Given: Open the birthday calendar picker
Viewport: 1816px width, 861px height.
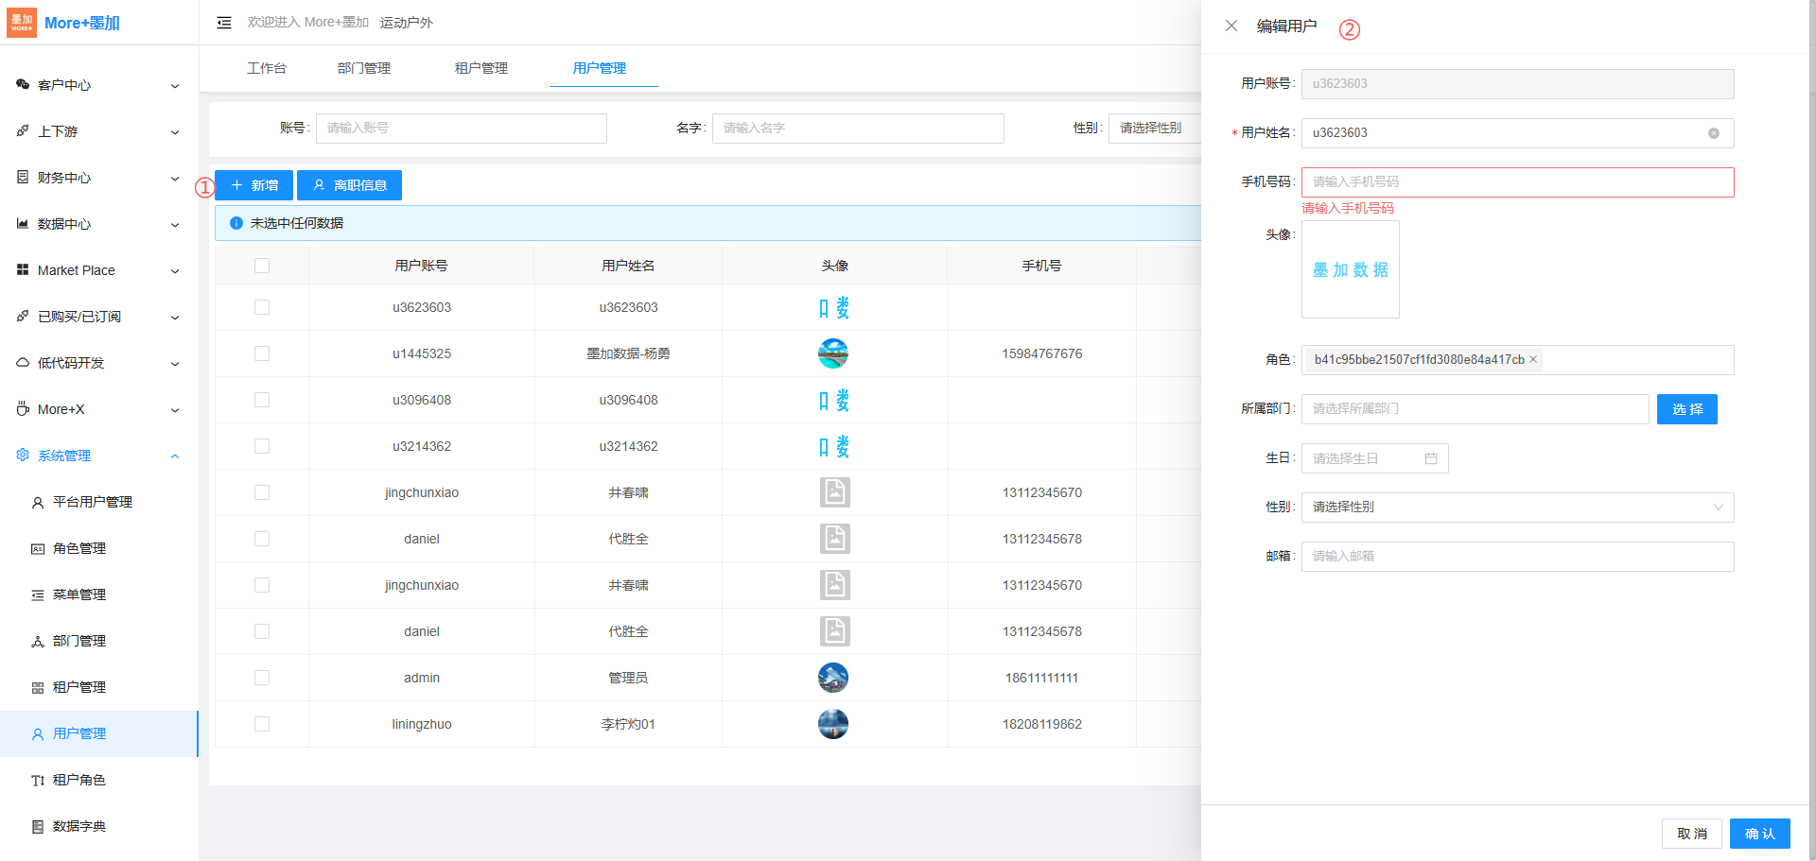Looking at the screenshot, I should pyautogui.click(x=1430, y=458).
